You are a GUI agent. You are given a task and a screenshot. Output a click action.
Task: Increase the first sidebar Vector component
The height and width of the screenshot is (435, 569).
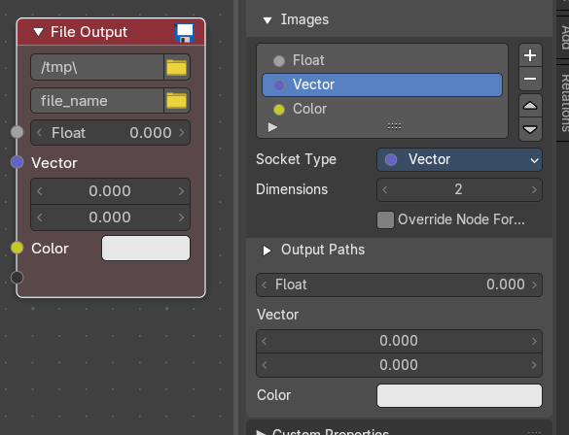534,341
